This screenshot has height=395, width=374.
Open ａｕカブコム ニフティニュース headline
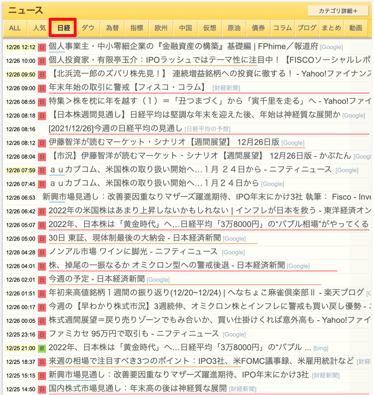pos(190,169)
